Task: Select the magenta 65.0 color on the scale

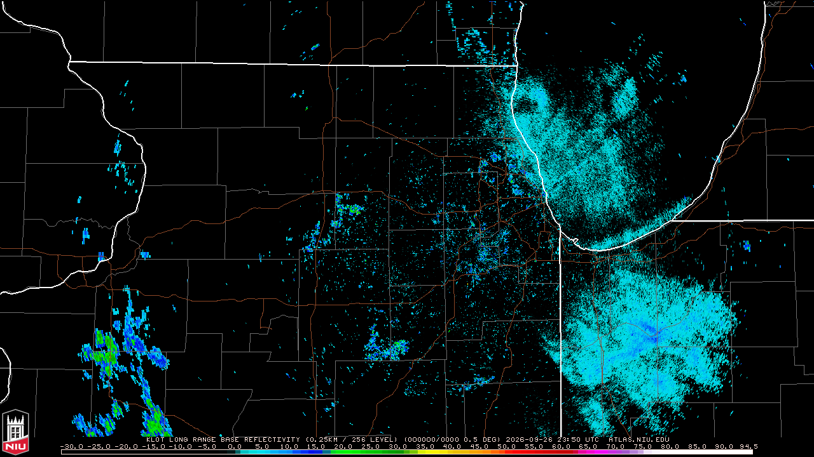Action: 588,452
